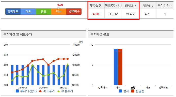Viewport: 176px width, 97px height.
Task: Click the 매도 x-axis label in distribution chart
Action: 148,88
